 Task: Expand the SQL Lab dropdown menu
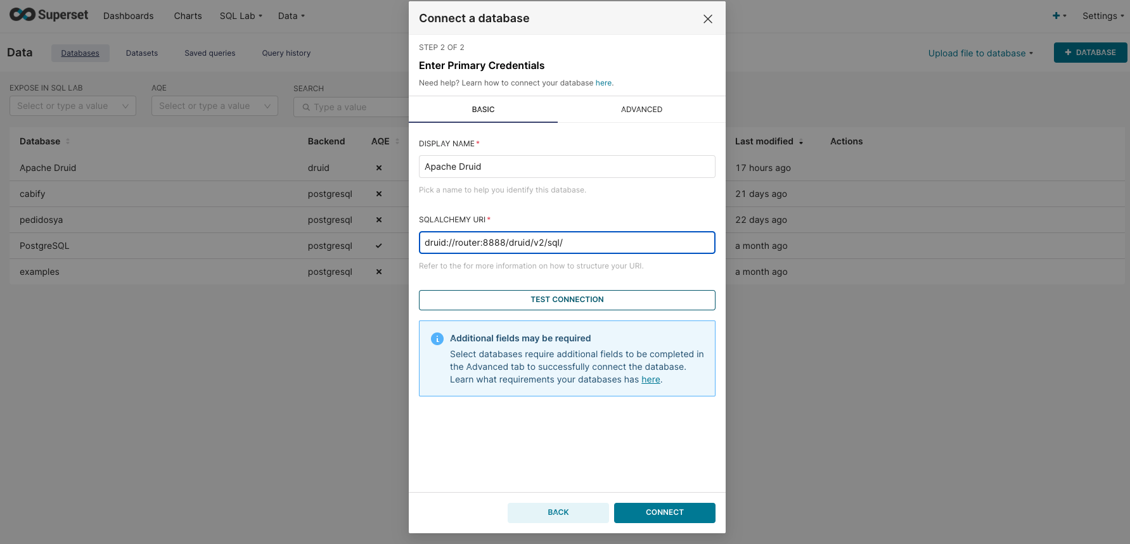[x=241, y=16]
